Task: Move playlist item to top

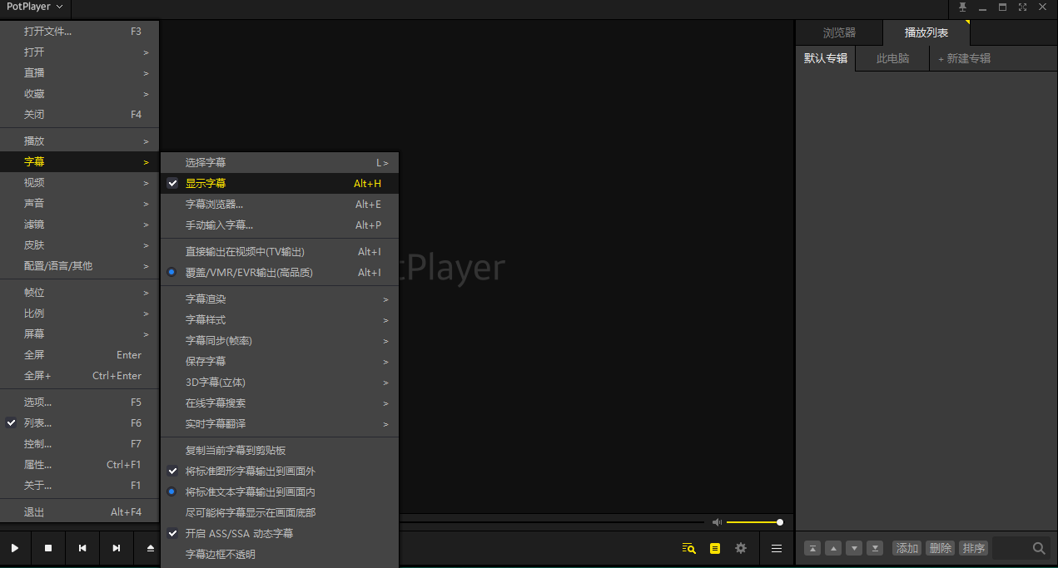Action: click(812, 548)
